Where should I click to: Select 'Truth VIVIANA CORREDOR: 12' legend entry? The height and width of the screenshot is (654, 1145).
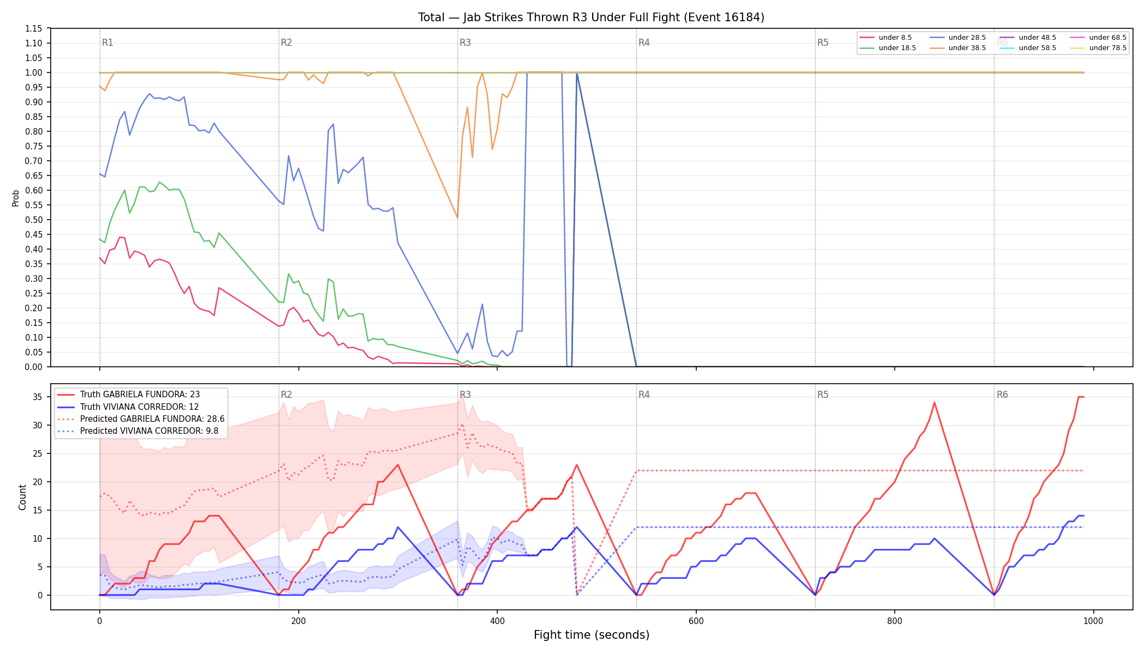pyautogui.click(x=140, y=407)
